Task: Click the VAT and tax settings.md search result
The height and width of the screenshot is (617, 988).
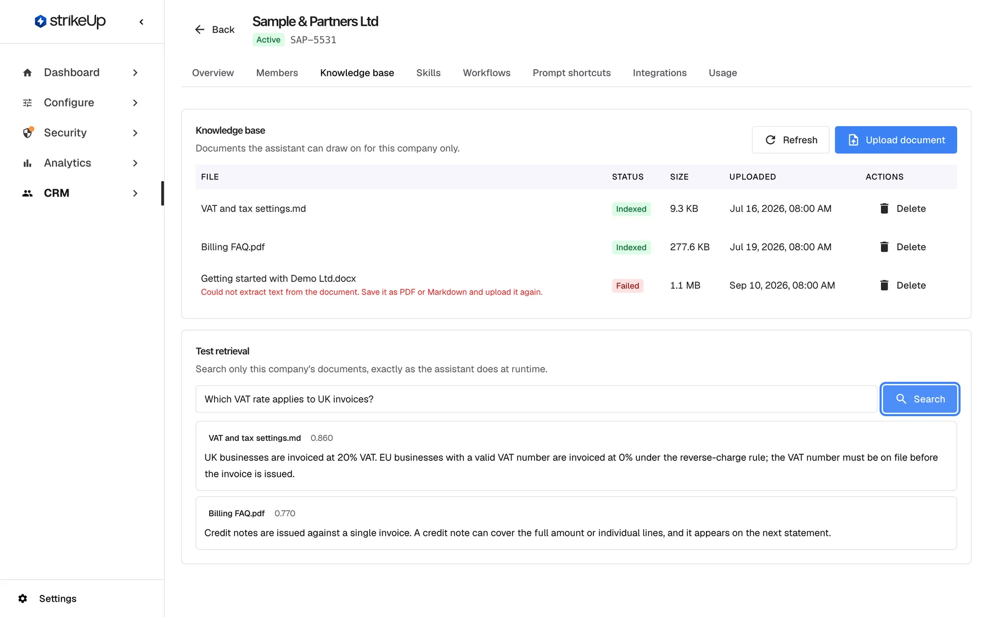Action: tap(576, 456)
